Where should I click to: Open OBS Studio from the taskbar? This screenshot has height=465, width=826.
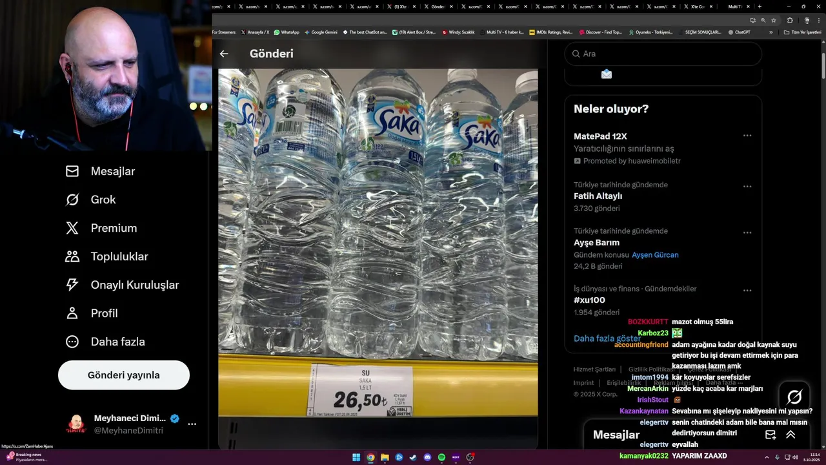coord(470,457)
